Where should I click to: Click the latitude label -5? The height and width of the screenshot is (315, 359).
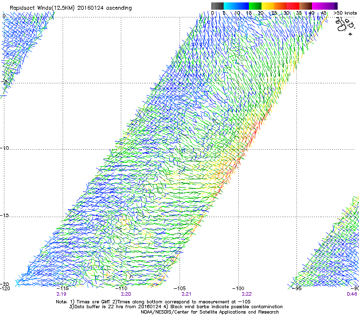tap(4, 81)
